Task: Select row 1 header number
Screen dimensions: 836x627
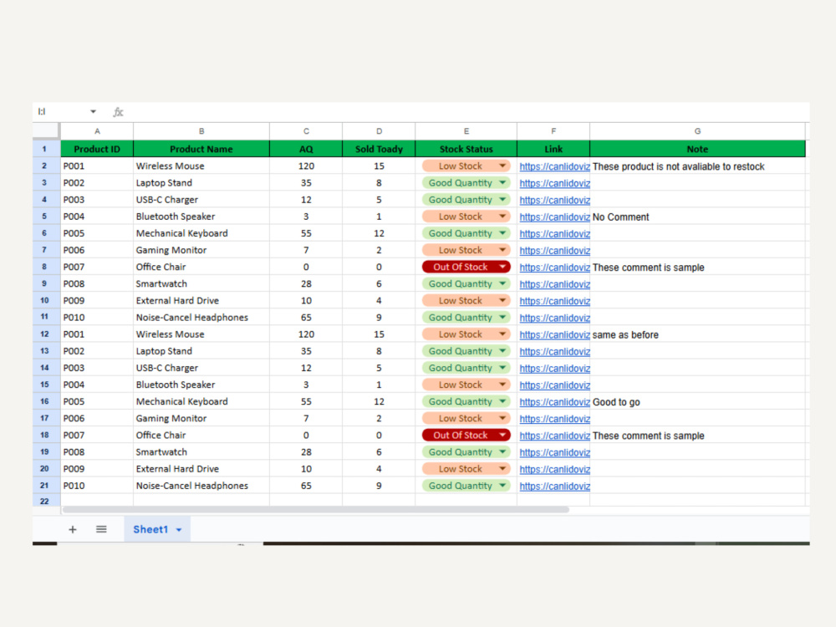Action: [x=45, y=149]
